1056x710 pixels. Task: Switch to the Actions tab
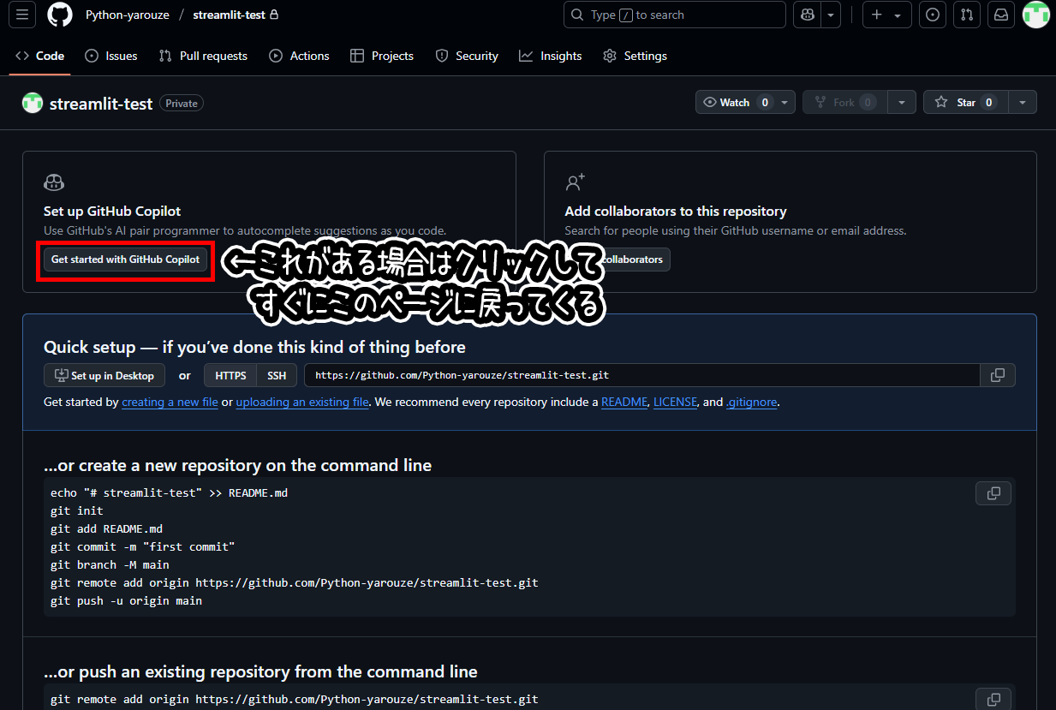pos(299,56)
